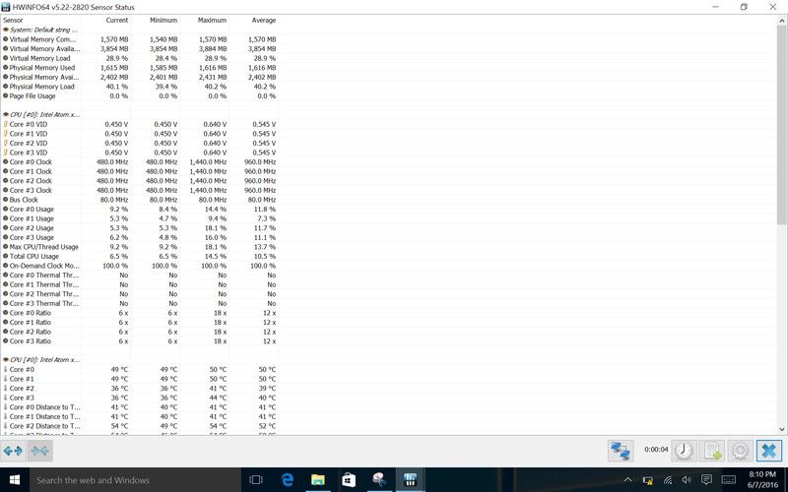
Task: Select the 'Virtual Memory Load' row
Action: tap(139, 58)
